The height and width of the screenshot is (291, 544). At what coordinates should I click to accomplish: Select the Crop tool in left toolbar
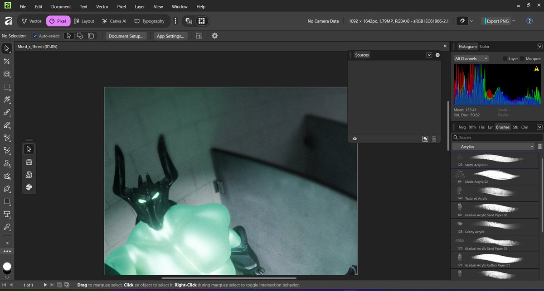tap(7, 61)
